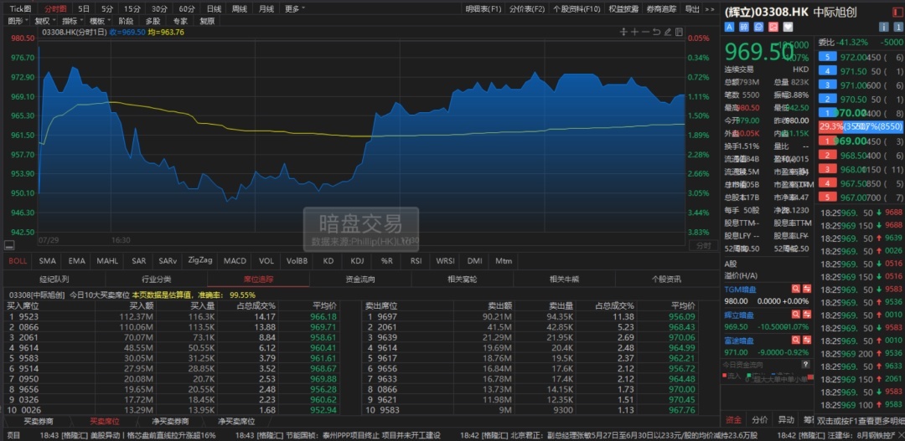905x441 pixels.
Task: Open the 经纪队列 tab
Action: pos(54,279)
